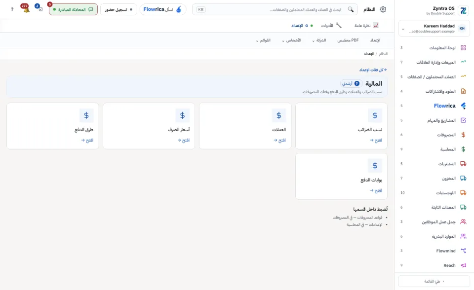Open the Flowrica sidebar logo icon

click(x=463, y=106)
